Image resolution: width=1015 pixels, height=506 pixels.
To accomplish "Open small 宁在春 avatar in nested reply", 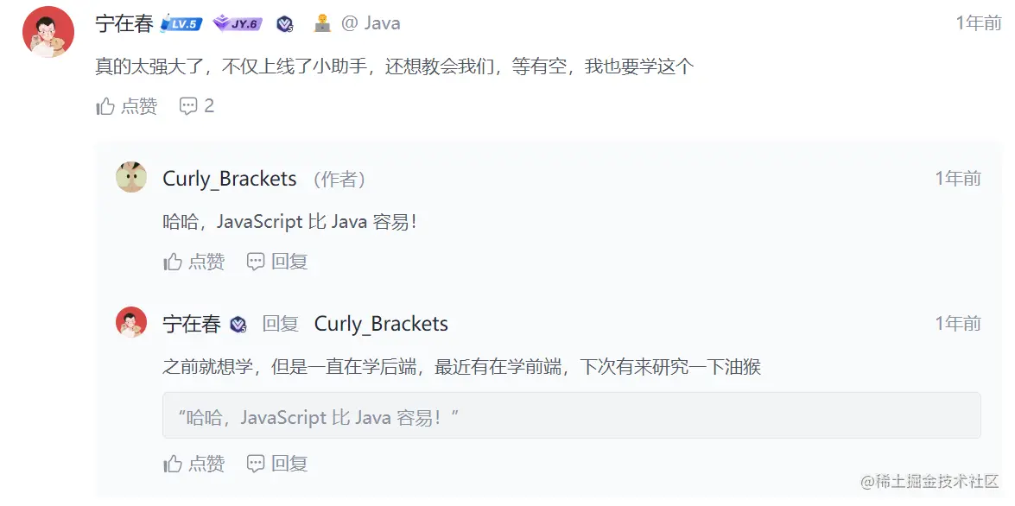I will (x=131, y=322).
